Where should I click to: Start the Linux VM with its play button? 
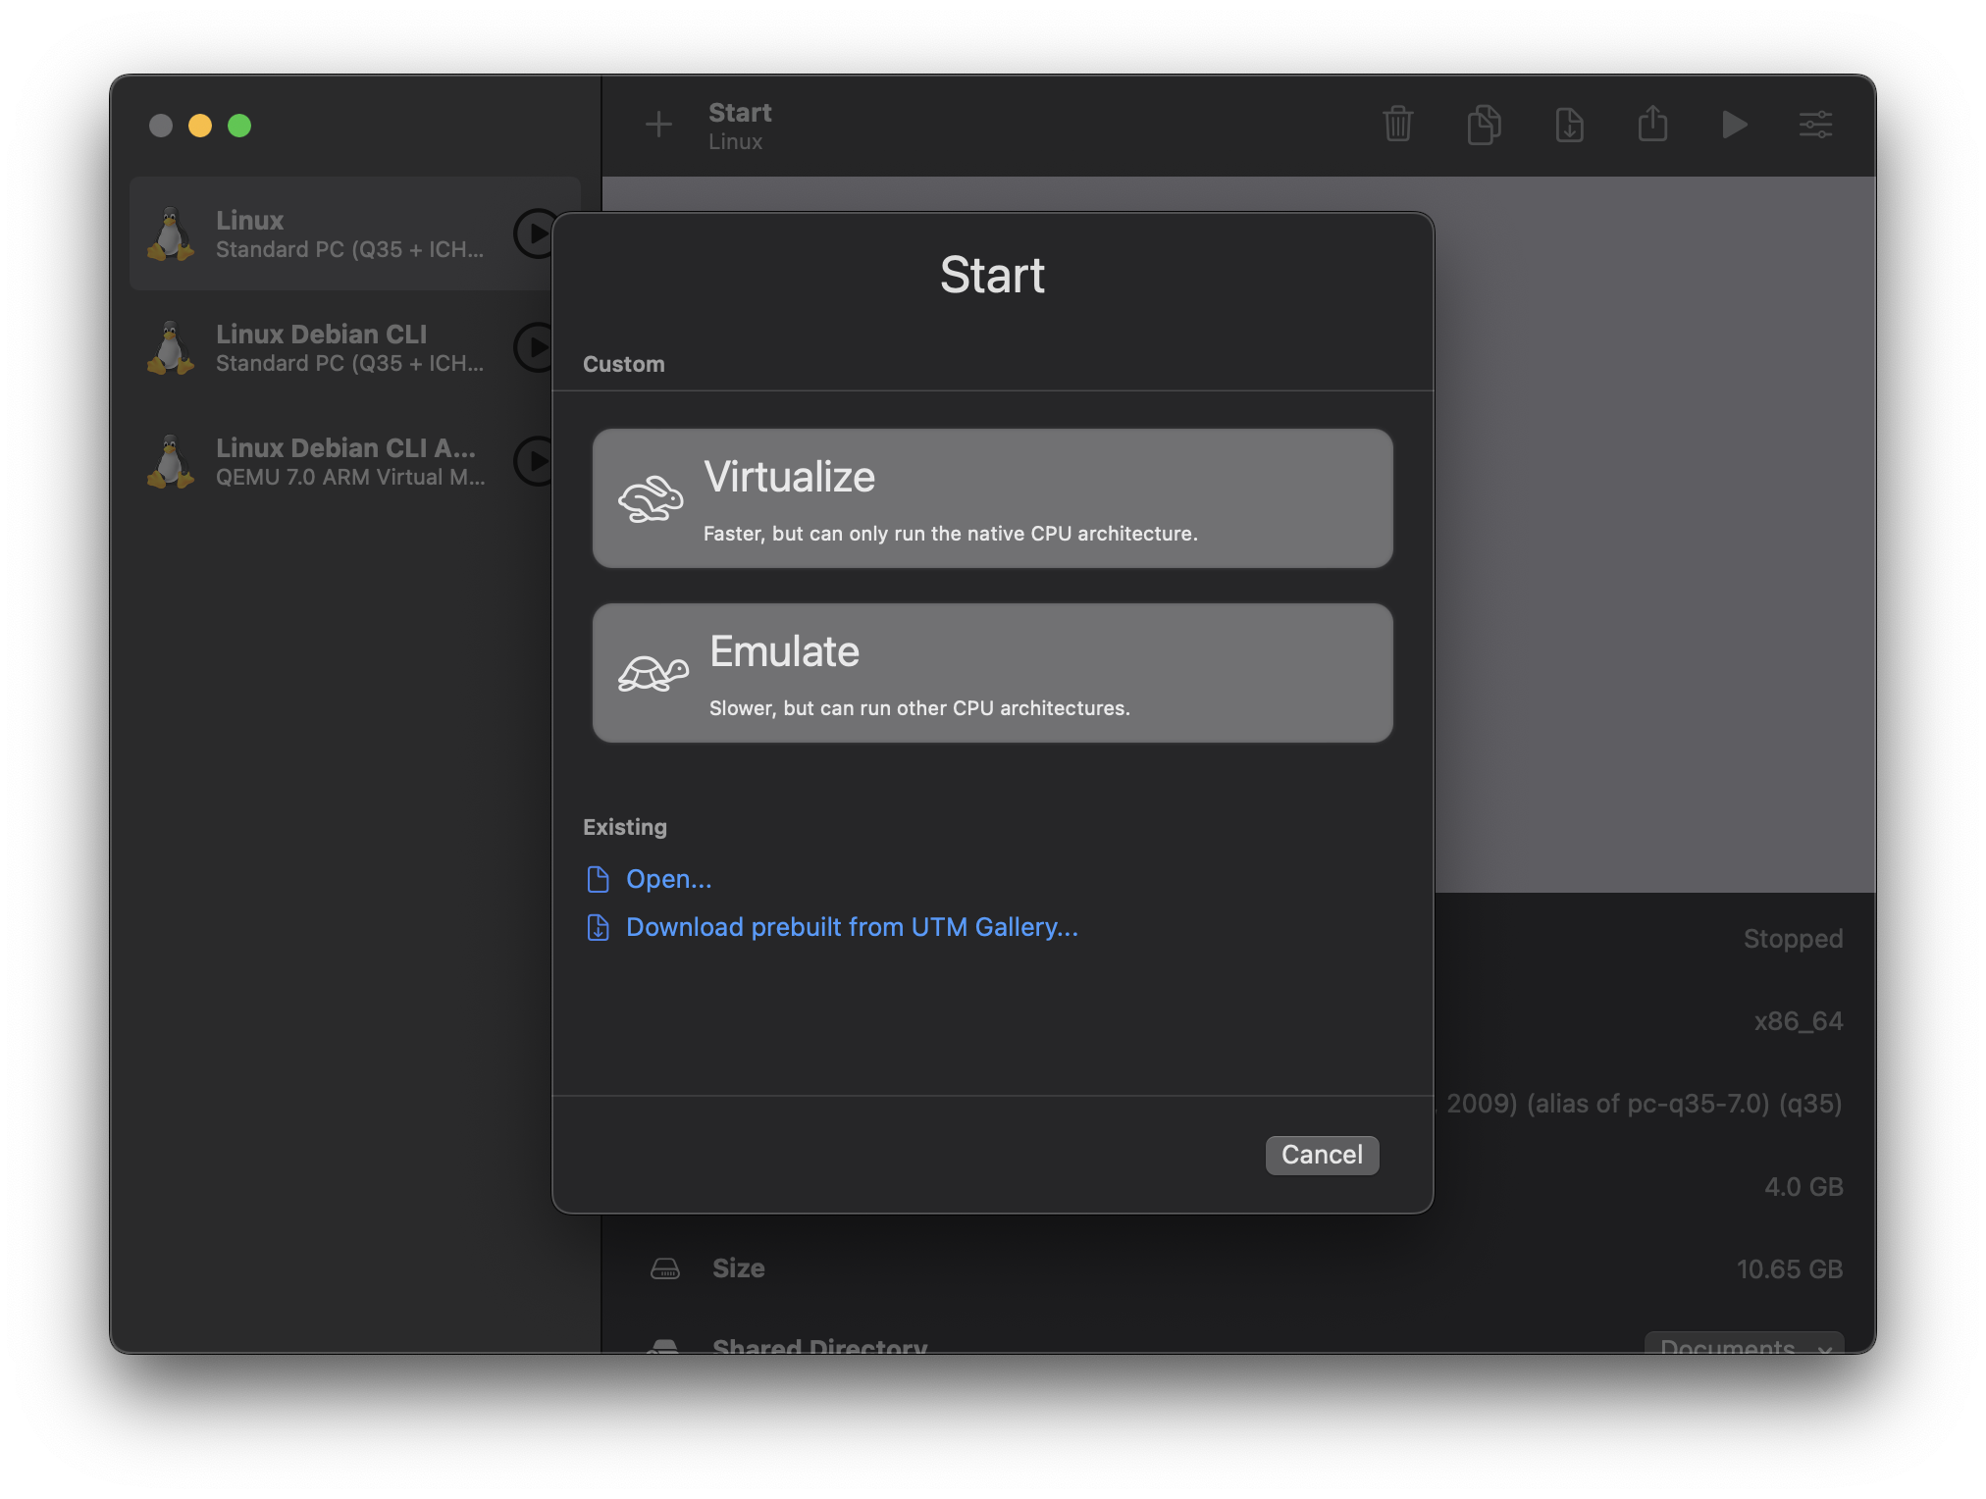click(536, 233)
